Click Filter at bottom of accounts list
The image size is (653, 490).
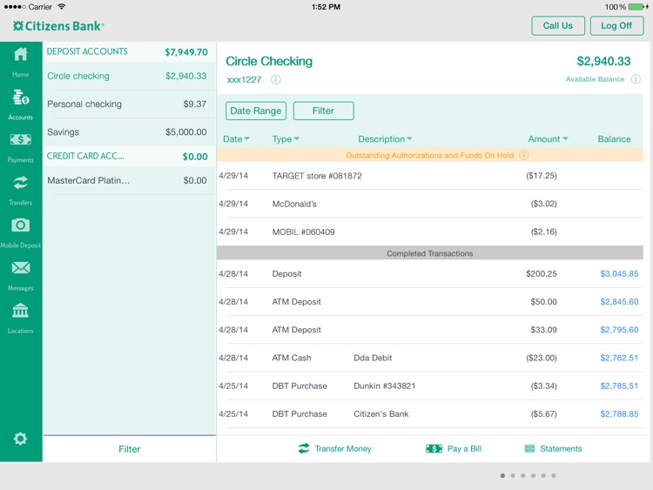[x=129, y=449]
